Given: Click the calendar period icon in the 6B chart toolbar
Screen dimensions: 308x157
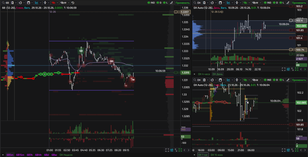Looking at the screenshot, I should point(28,3).
